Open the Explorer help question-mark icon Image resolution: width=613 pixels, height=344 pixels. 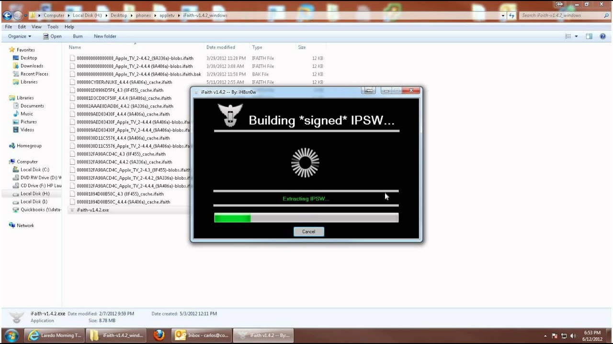coord(602,36)
